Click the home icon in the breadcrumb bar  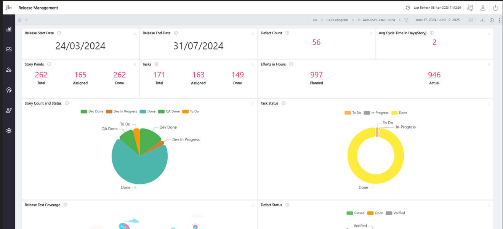[x=20, y=20]
